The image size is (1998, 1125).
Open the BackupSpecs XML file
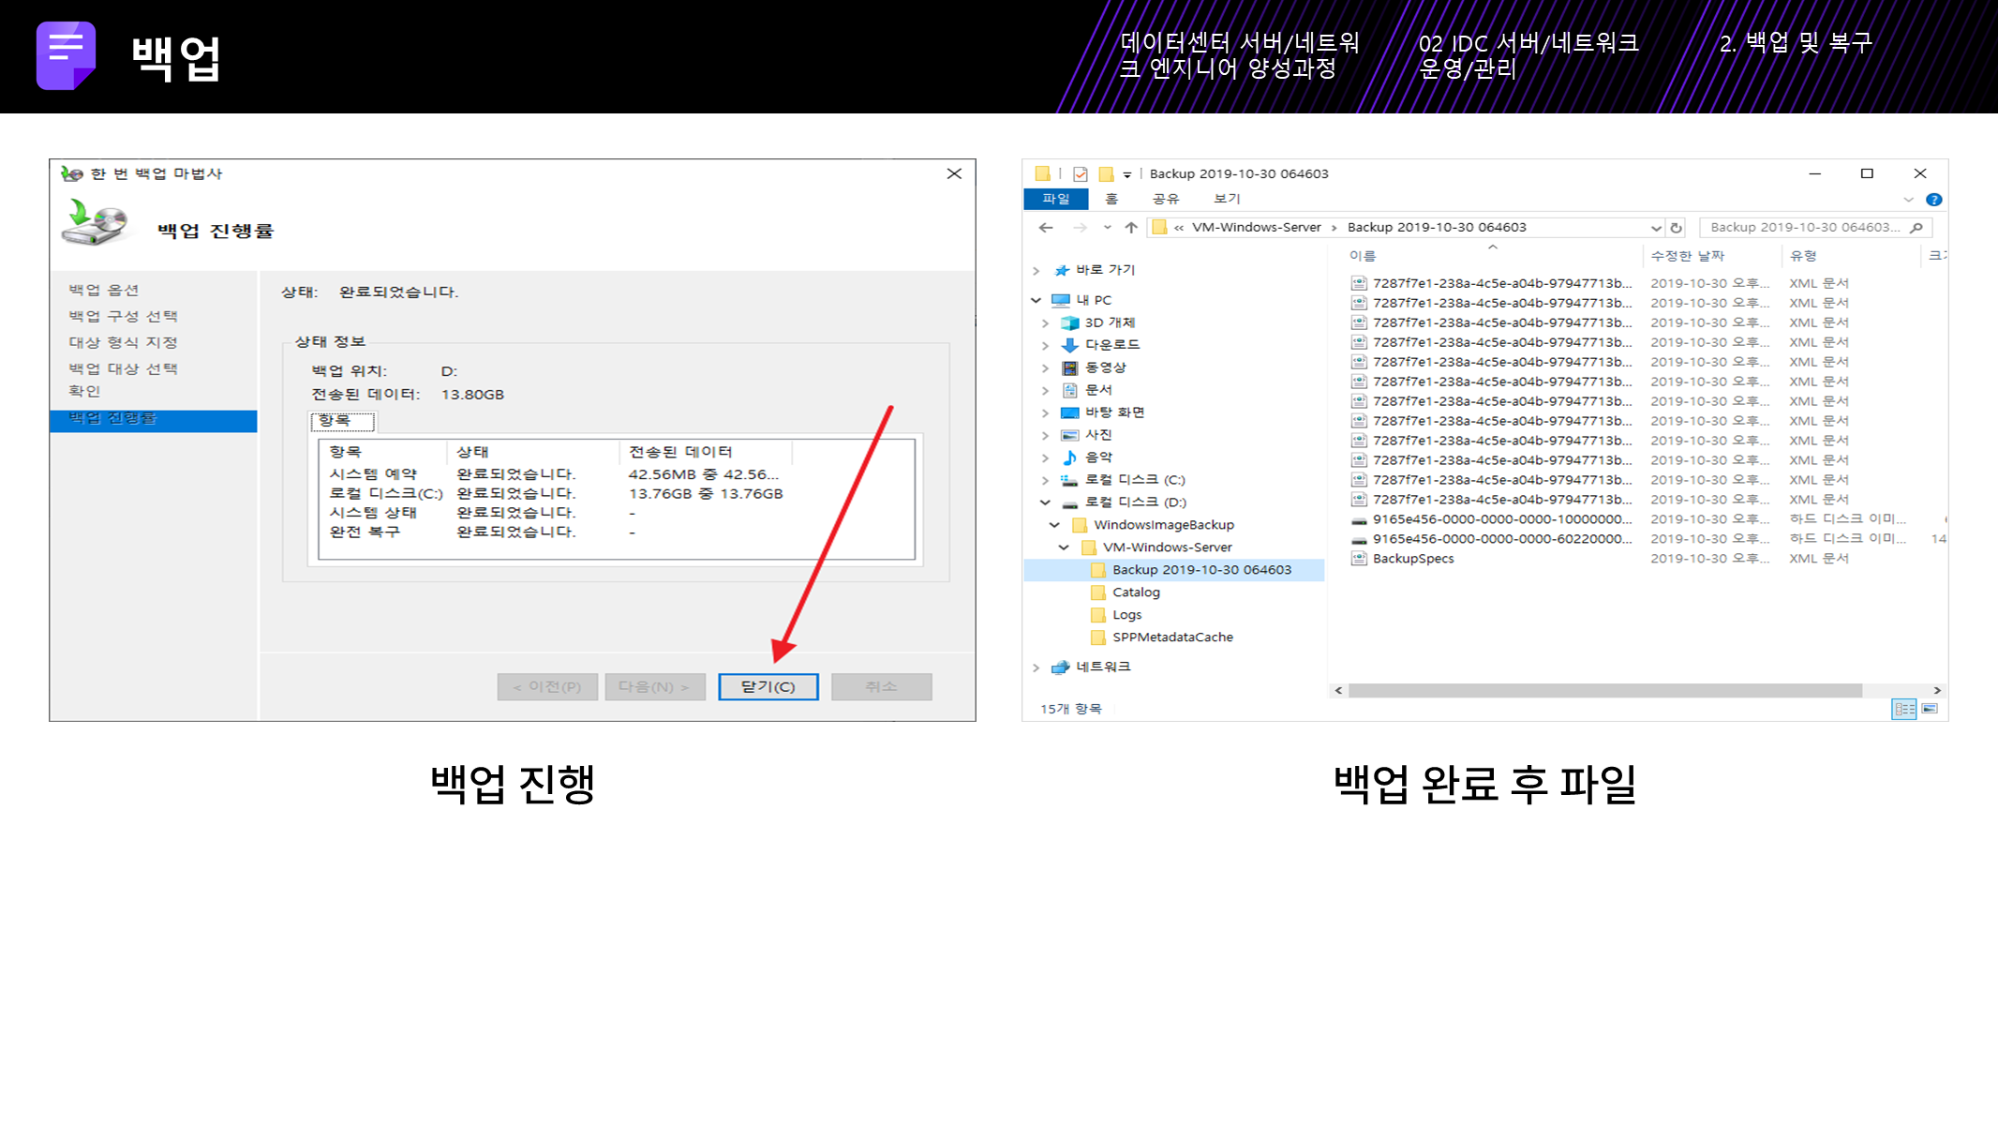click(1412, 559)
